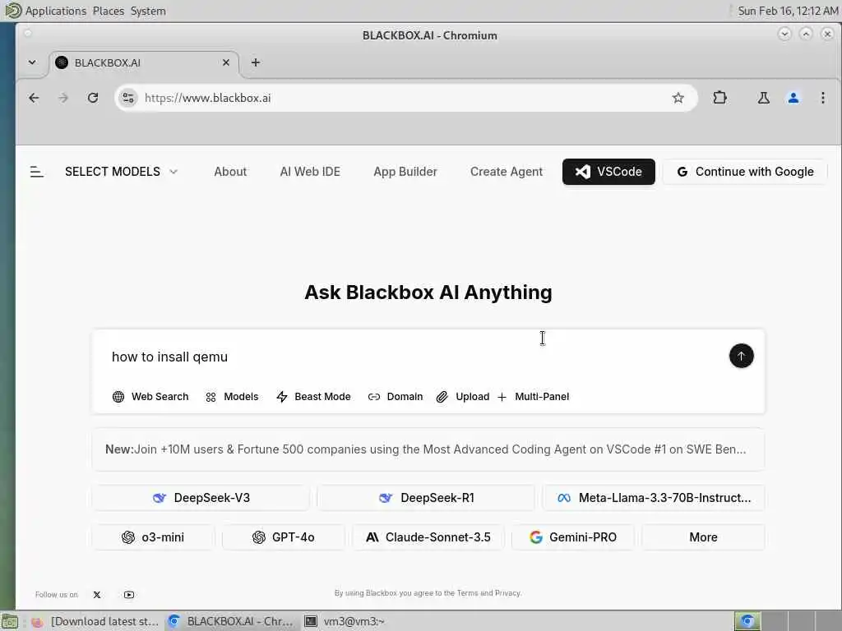Switch to Download latest taskbar window
Viewport: 842px width, 631px height.
(95, 621)
